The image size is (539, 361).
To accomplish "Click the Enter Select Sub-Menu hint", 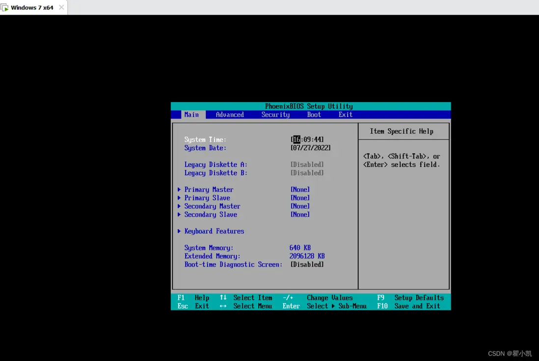I will (x=324, y=306).
